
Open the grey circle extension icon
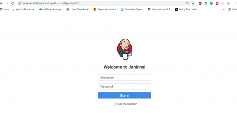point(228,3)
